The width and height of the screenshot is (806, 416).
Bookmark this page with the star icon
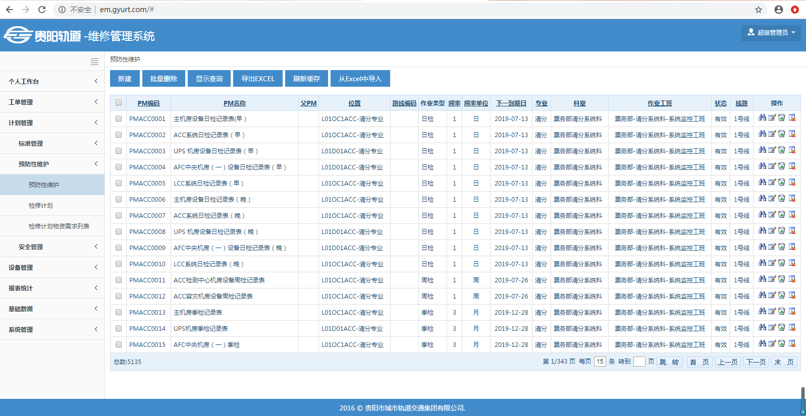tap(759, 10)
